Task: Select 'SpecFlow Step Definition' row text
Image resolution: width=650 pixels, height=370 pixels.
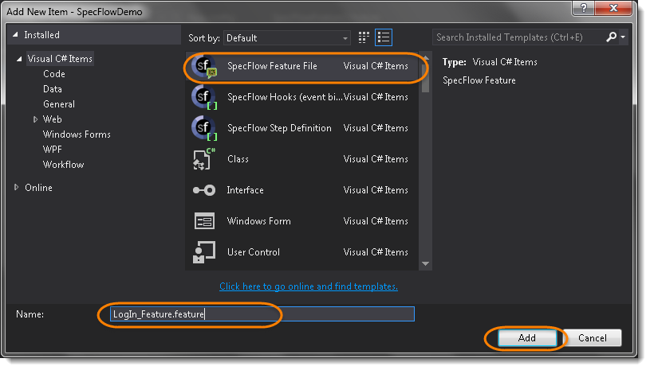Action: pos(279,128)
